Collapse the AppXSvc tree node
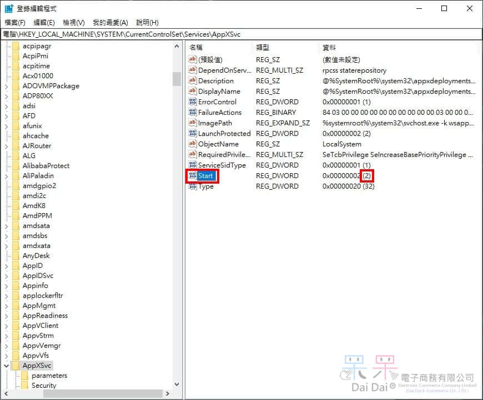This screenshot has height=400, width=483. (6, 366)
